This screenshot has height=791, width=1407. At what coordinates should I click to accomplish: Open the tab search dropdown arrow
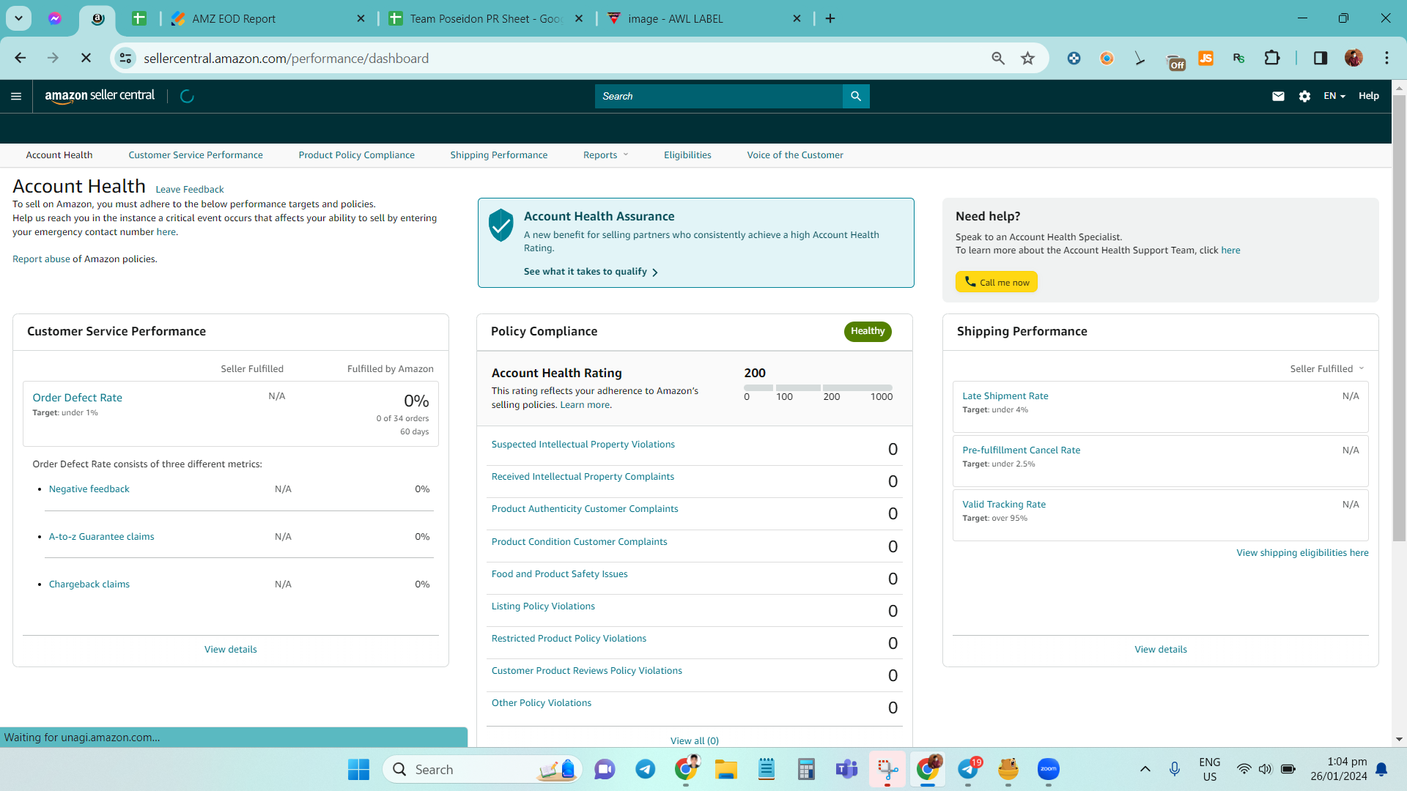18,18
